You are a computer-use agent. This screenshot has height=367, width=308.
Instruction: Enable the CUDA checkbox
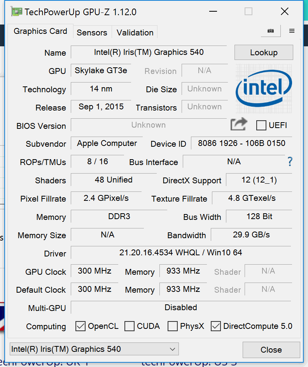coord(129,326)
